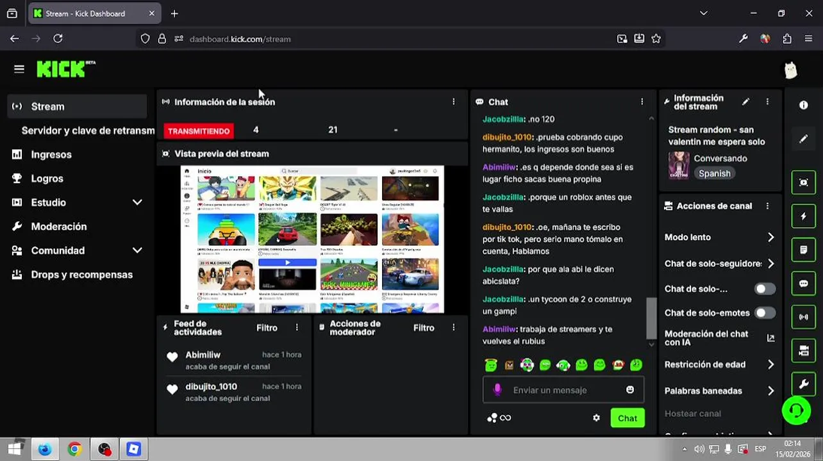Click Abimiliw in the activity feed
823x461 pixels.
pyautogui.click(x=203, y=355)
